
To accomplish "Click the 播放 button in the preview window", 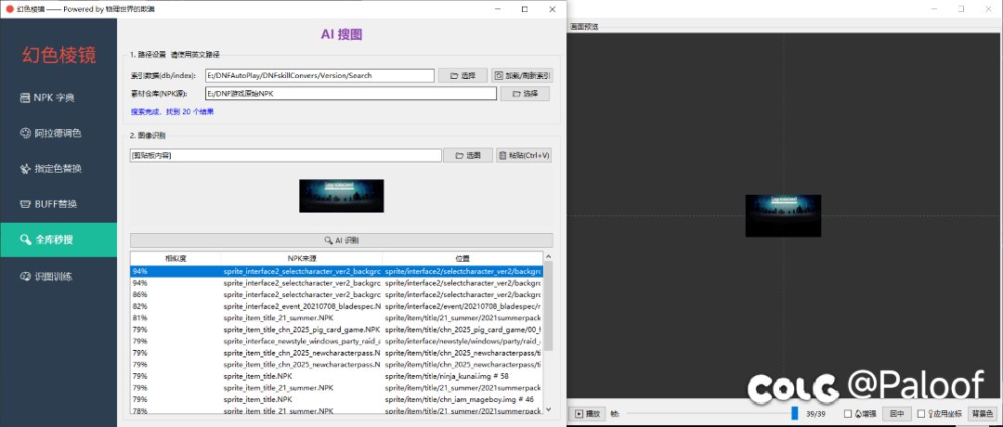I will [x=587, y=414].
